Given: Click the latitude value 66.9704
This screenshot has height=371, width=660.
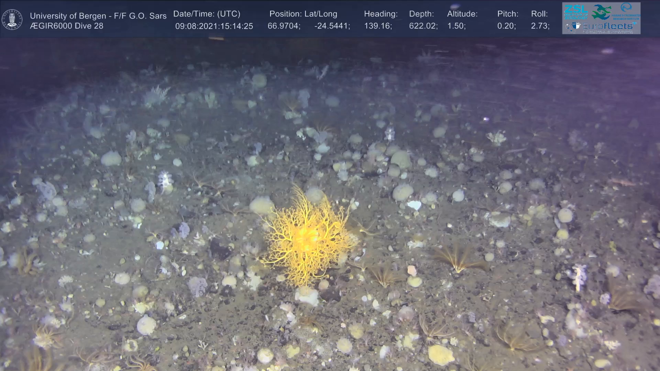Looking at the screenshot, I should click(x=284, y=26).
